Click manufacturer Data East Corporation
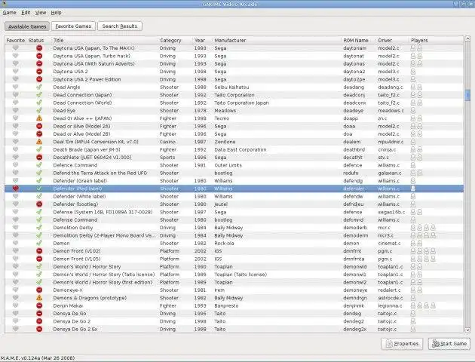The width and height of the screenshot is (475, 362). (x=241, y=149)
